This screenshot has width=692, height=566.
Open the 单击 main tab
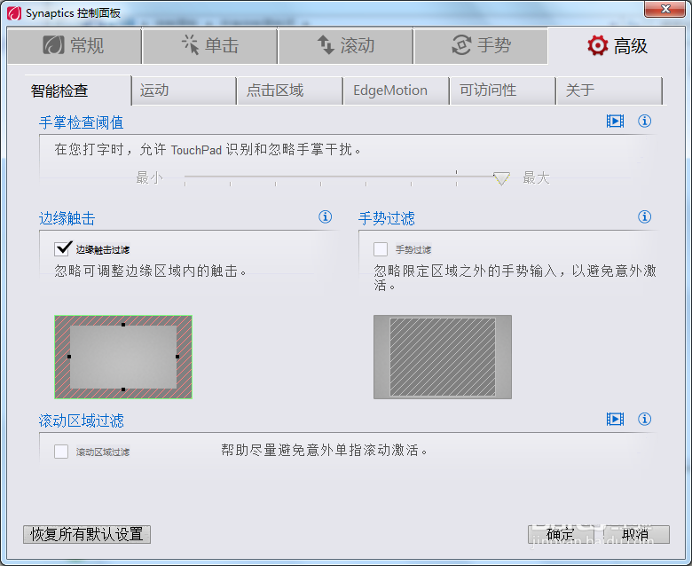tap(210, 46)
